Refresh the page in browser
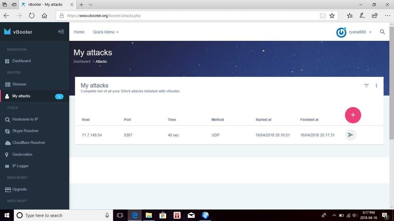The image size is (394, 221). (x=32, y=15)
